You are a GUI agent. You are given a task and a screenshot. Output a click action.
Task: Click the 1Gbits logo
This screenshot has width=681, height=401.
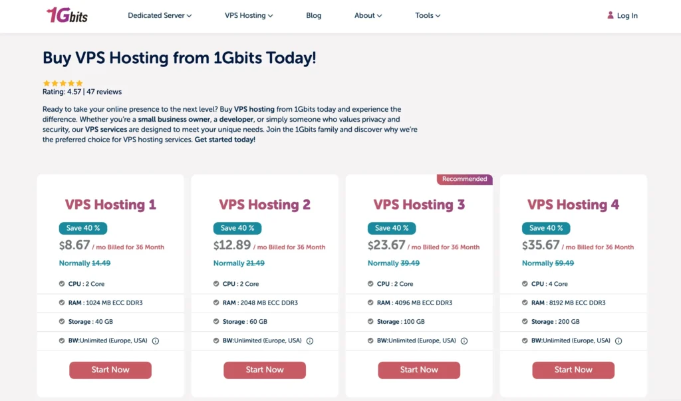click(x=67, y=15)
